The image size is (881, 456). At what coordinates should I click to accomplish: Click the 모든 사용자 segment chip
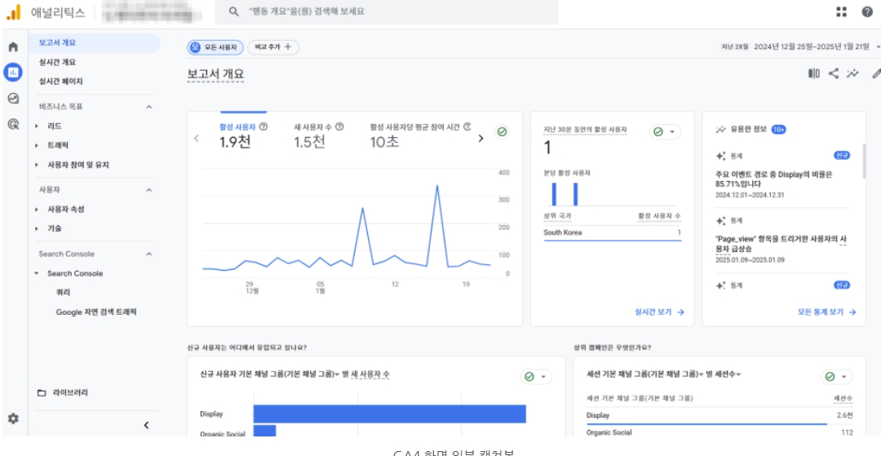coord(215,47)
